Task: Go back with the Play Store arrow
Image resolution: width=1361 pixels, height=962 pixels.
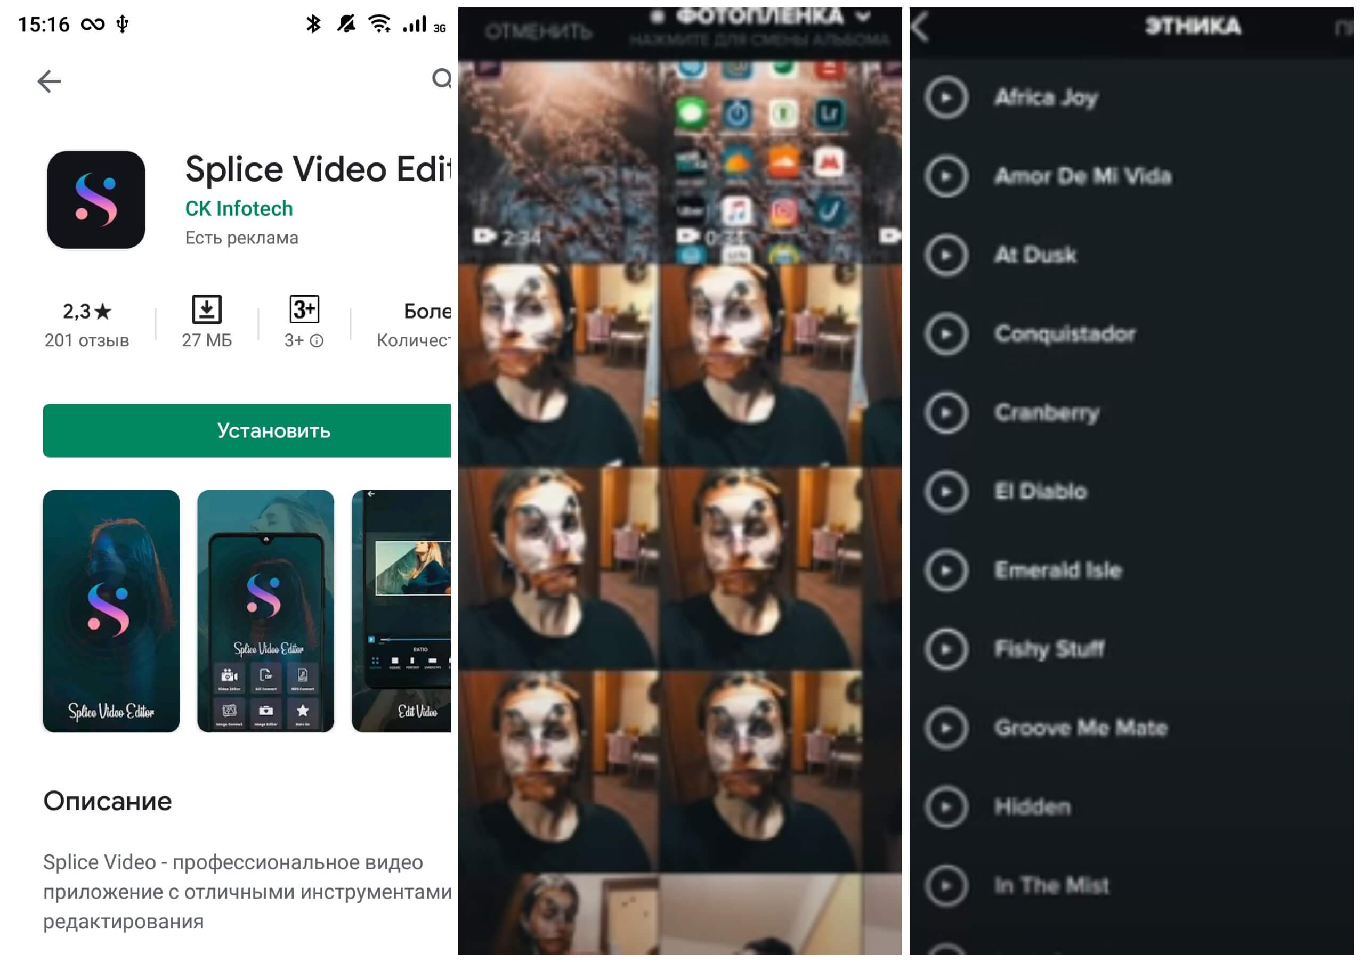Action: coord(49,81)
